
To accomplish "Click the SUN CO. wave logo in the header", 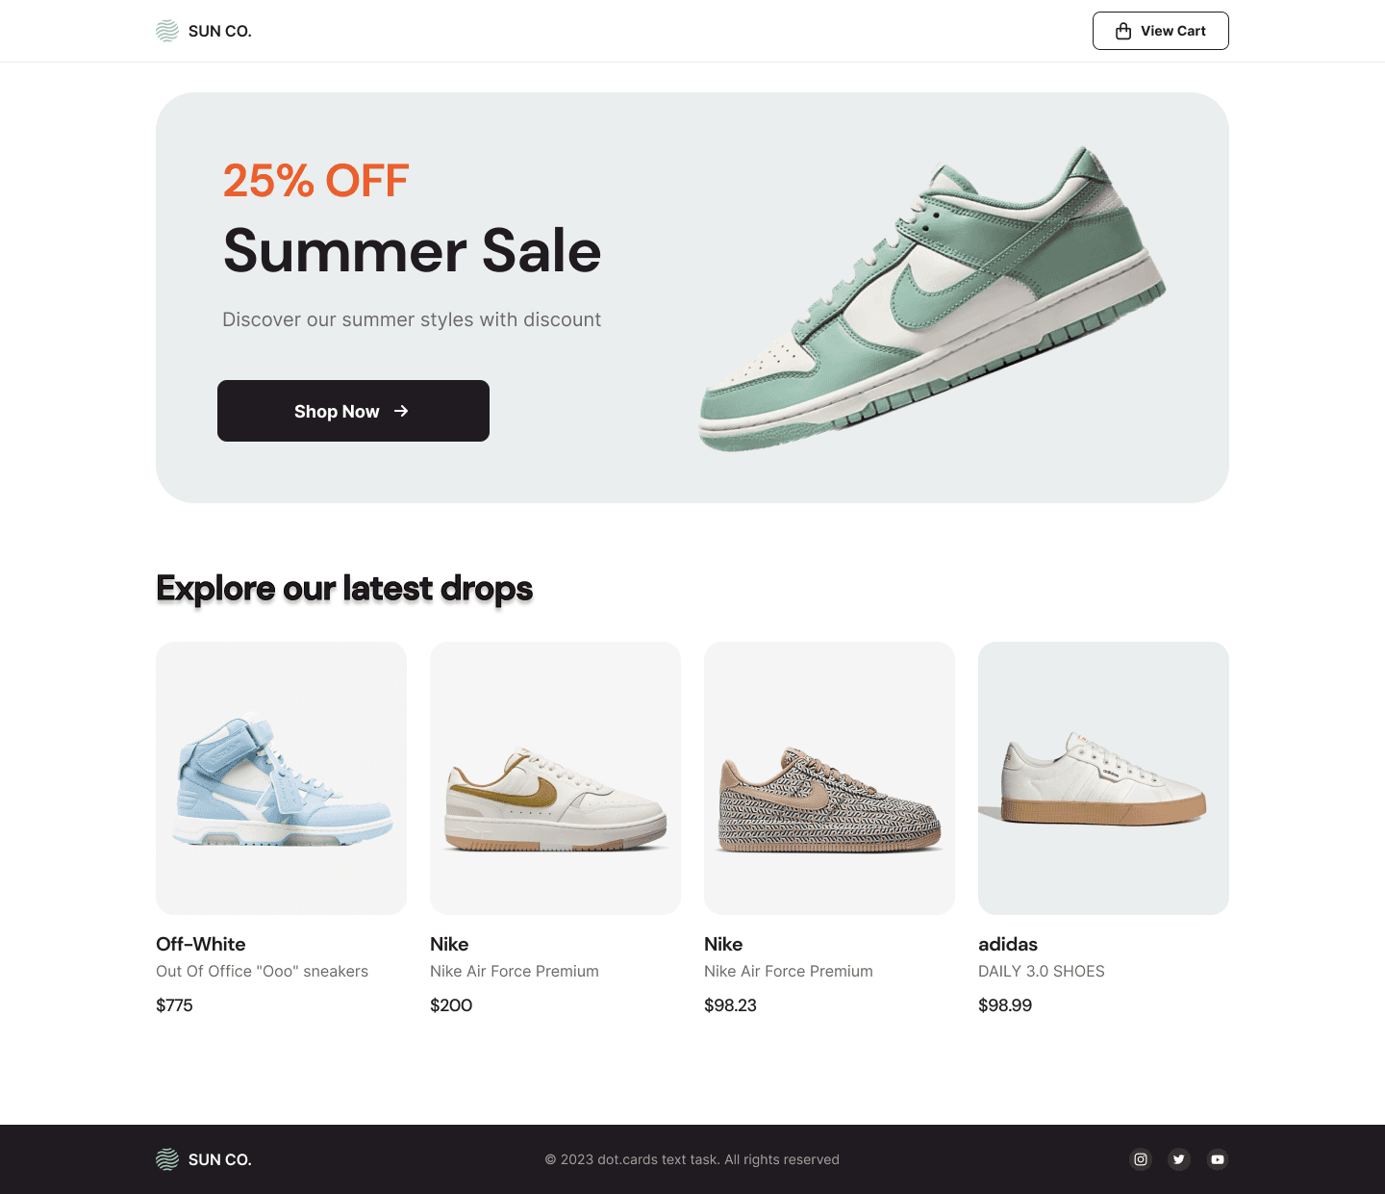I will [x=167, y=31].
